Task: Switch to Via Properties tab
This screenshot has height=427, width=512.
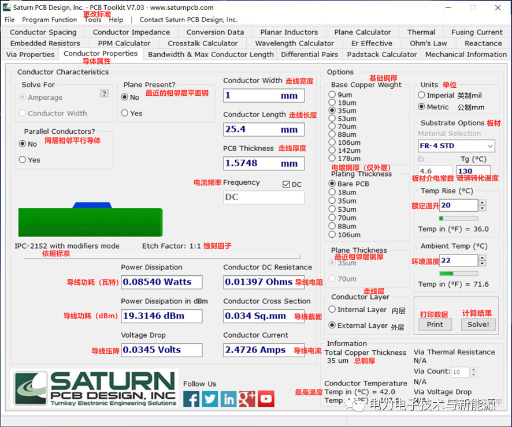Action: click(31, 54)
